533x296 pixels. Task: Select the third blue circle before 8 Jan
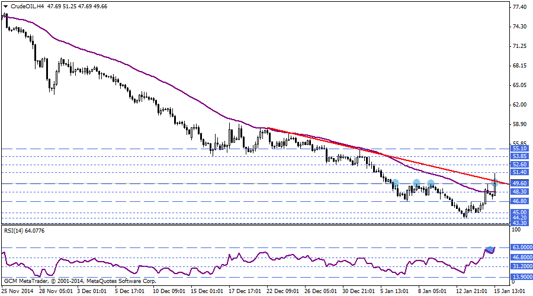pos(431,184)
